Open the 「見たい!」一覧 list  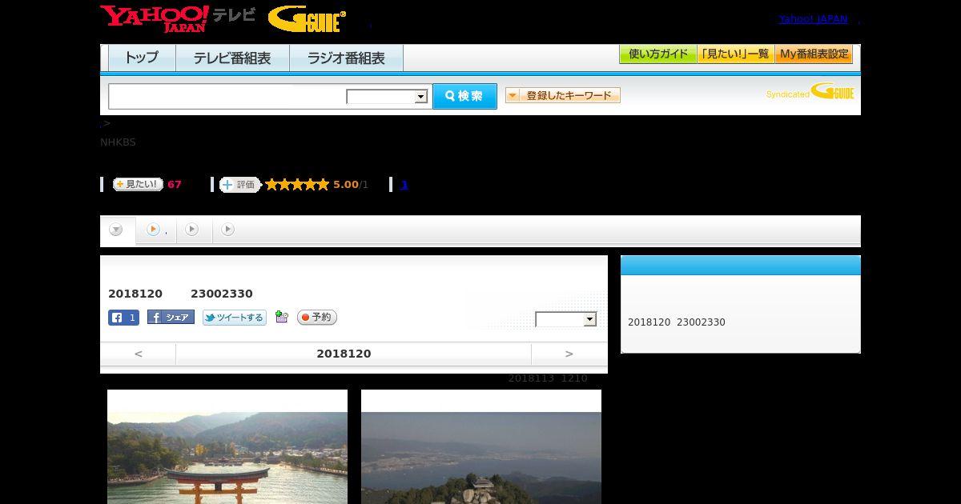point(735,54)
